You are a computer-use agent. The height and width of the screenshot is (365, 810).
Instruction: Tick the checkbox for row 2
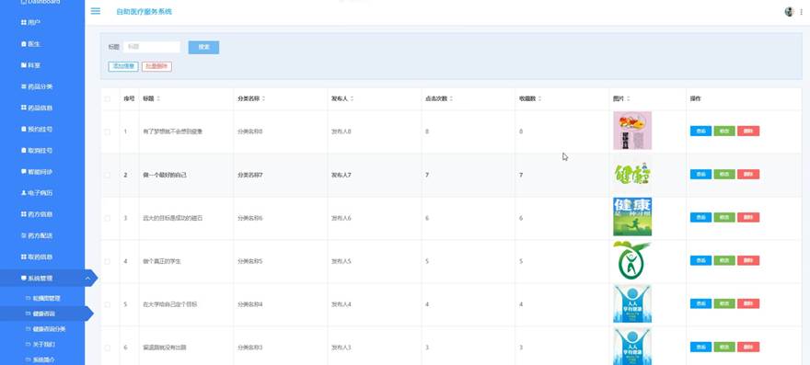click(x=108, y=175)
